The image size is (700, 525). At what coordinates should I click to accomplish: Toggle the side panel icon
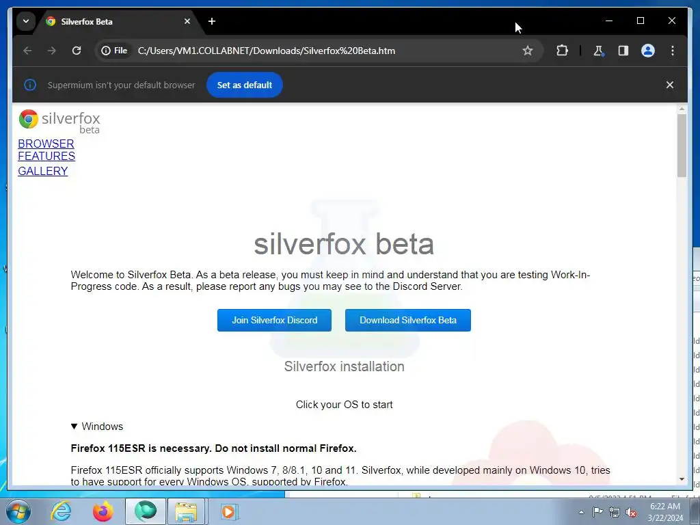pyautogui.click(x=623, y=51)
